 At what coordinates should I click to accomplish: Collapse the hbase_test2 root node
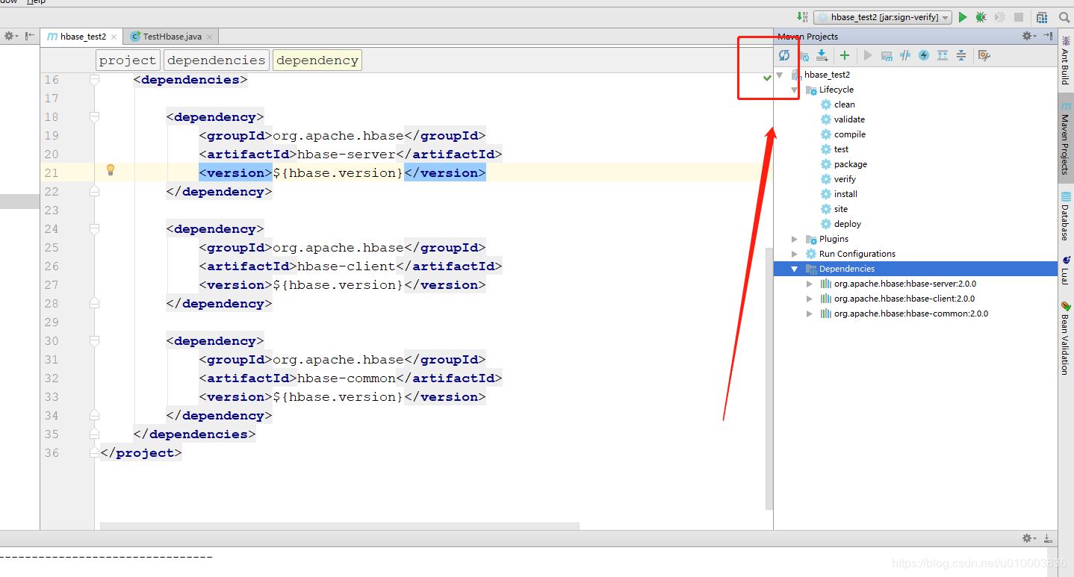click(780, 75)
